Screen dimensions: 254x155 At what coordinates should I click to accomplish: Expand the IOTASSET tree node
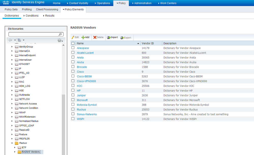click(x=12, y=64)
